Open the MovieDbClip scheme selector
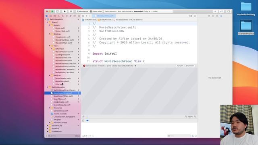Image resolution: width=258 pixels, height=145 pixels. (x=83, y=11)
